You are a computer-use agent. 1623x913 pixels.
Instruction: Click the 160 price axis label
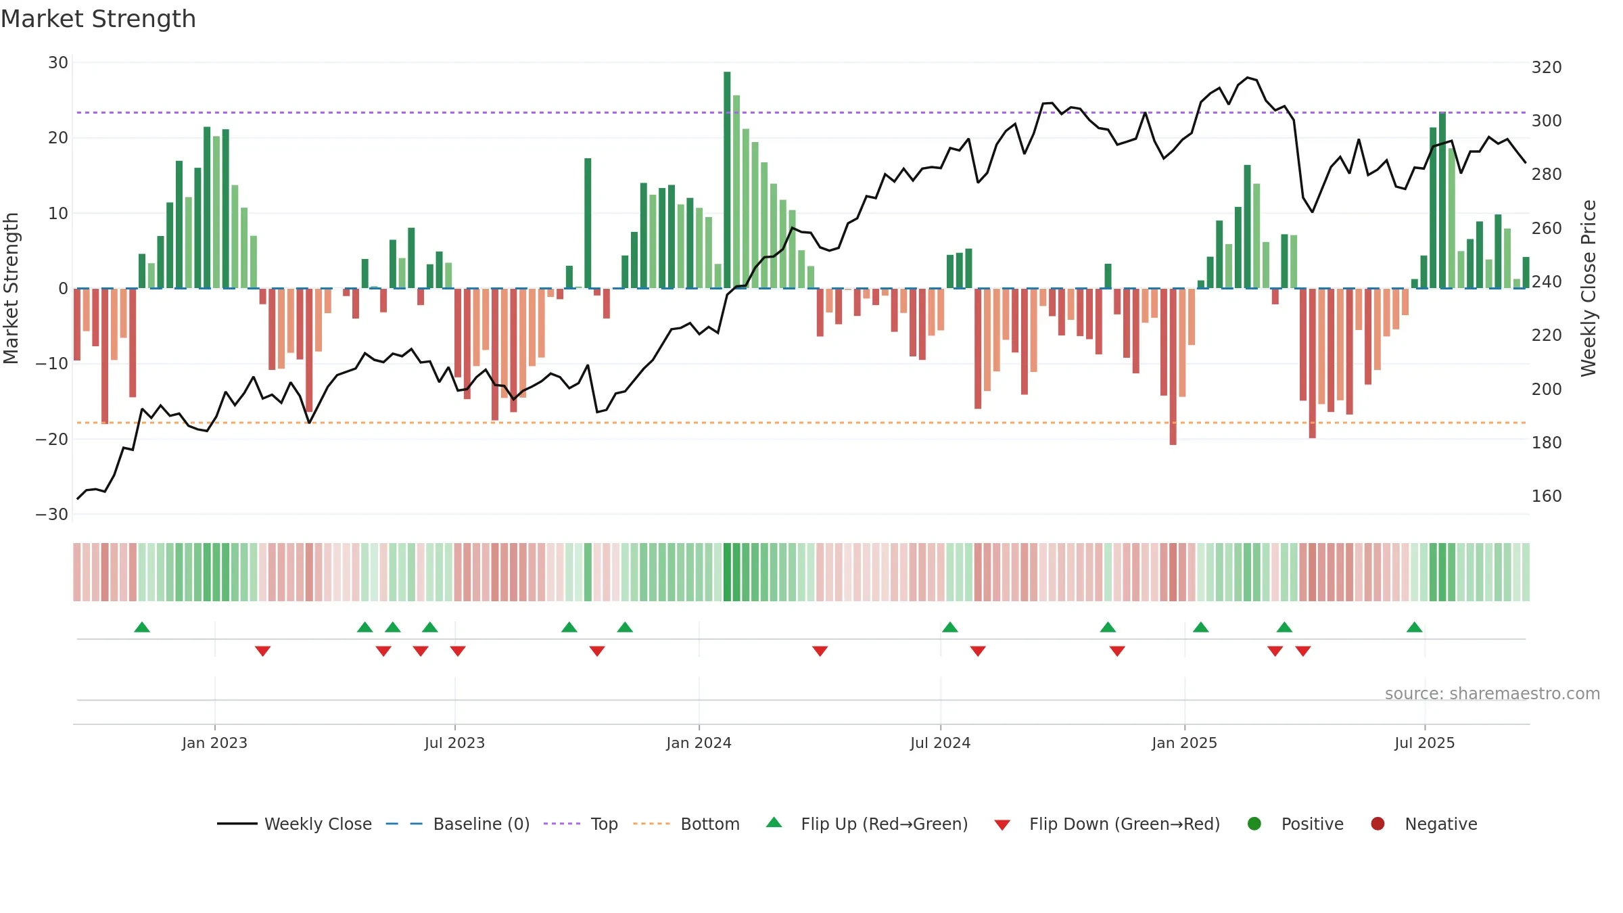[1547, 496]
